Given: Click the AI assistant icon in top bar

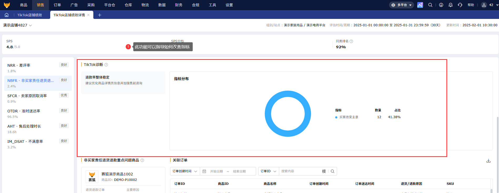Looking at the screenshot, I should pos(420,5).
